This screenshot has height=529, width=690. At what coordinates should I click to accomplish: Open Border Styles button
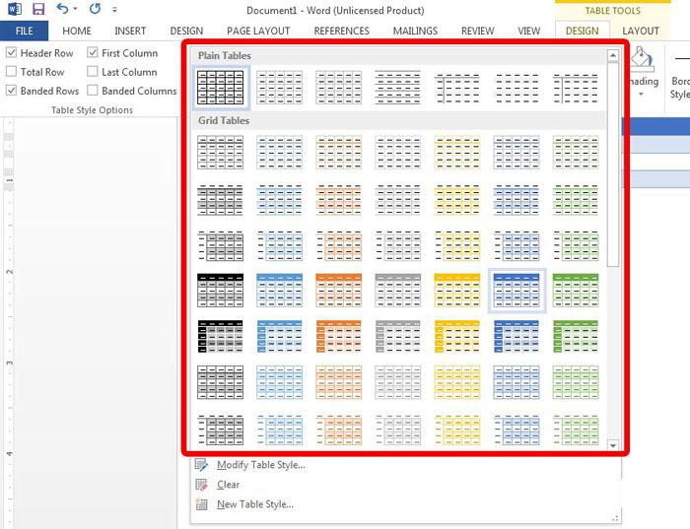[680, 73]
